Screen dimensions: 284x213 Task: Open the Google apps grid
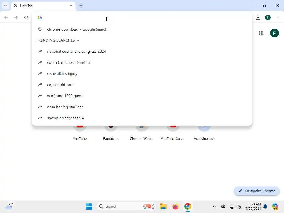(x=261, y=33)
